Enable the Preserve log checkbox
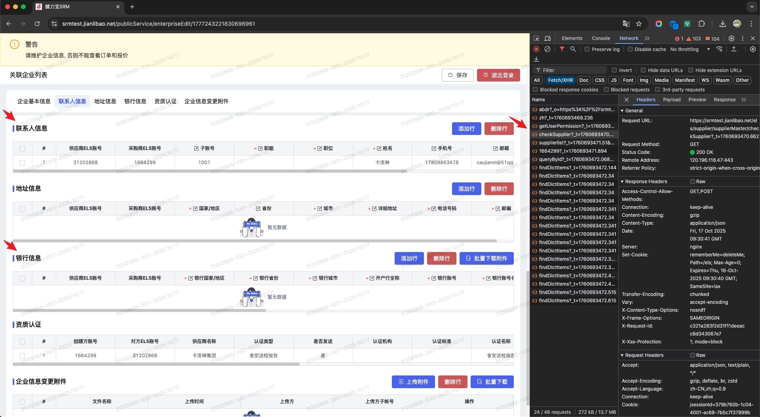 [x=587, y=49]
